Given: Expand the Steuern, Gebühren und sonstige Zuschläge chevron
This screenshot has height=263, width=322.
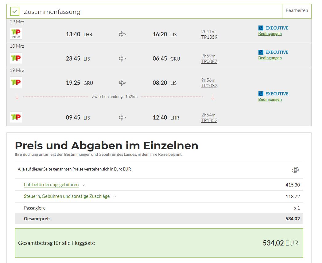Looking at the screenshot, I should point(114,197).
